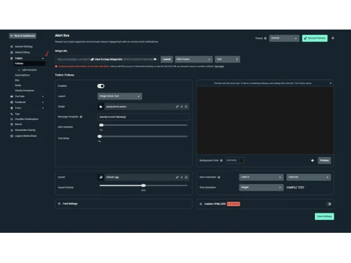Open the Fade Out animation dropdown
This screenshot has height=263, width=351.
pos(309,177)
